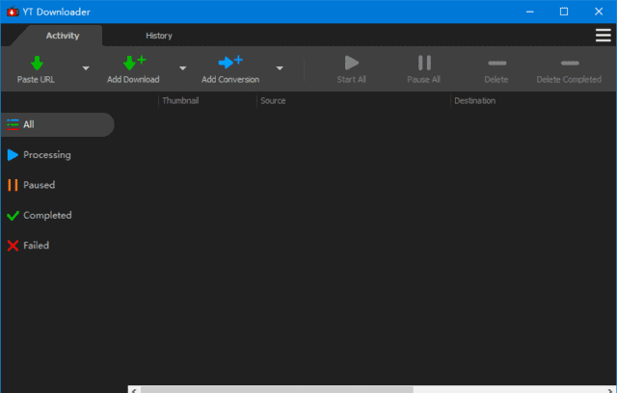Click the green Paste URL arrow icon
Screen dimensions: 617x393
point(37,63)
